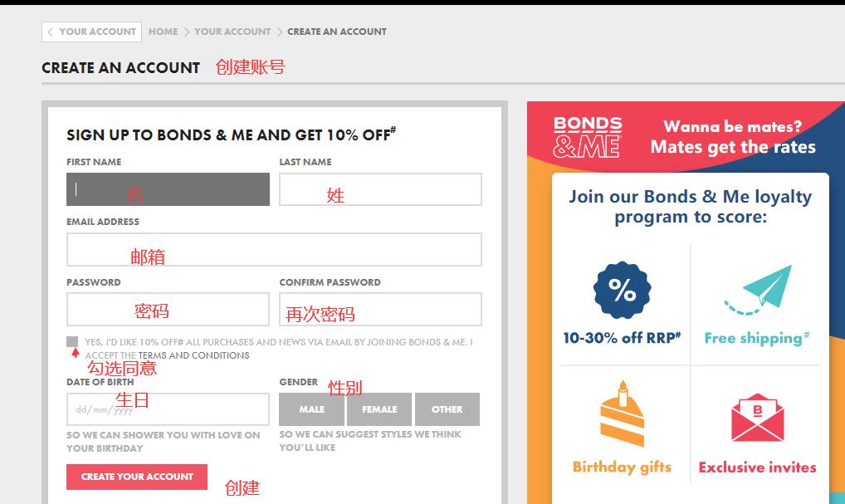The image size is (845, 504).
Task: Click the Bonds & Me logo
Action: click(x=588, y=137)
